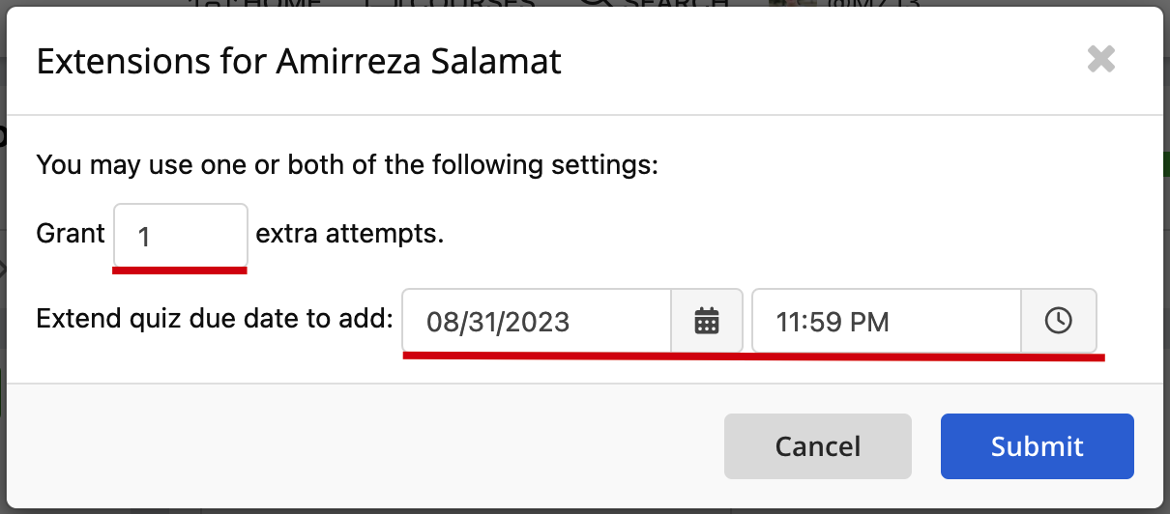Viewport: 1170px width, 514px height.
Task: Click the user avatar in top bar
Action: (x=786, y=3)
